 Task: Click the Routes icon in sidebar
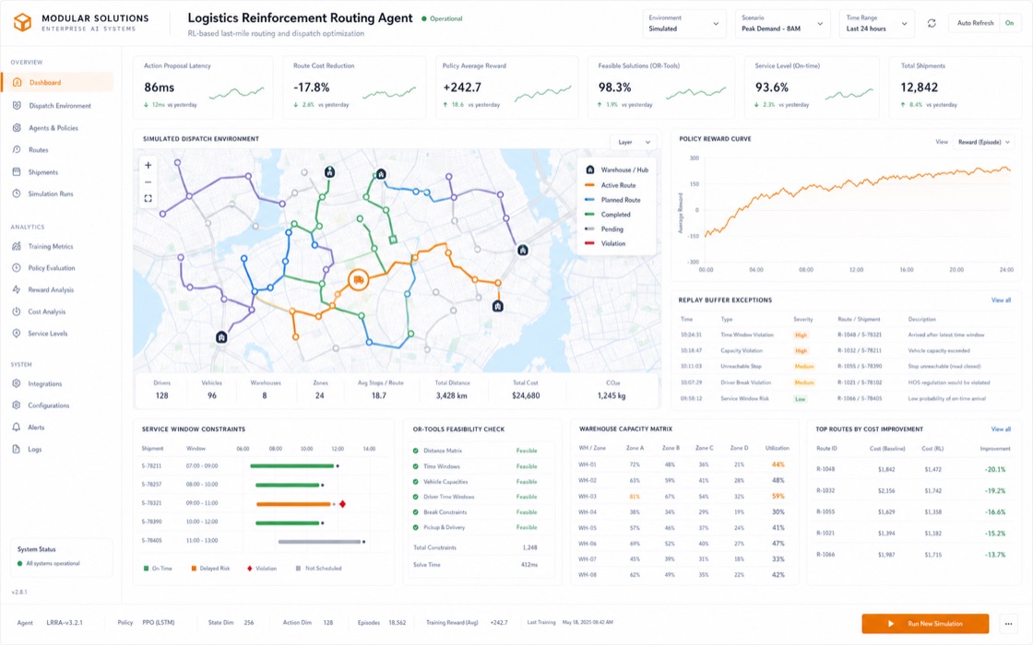(17, 149)
